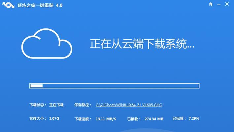Click the completed percentage 7.29%
The height and width of the screenshot is (132, 234).
tap(194, 118)
